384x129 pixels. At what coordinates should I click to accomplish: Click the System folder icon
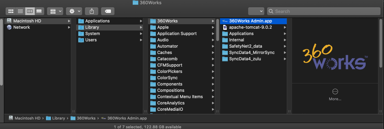coord(81,34)
